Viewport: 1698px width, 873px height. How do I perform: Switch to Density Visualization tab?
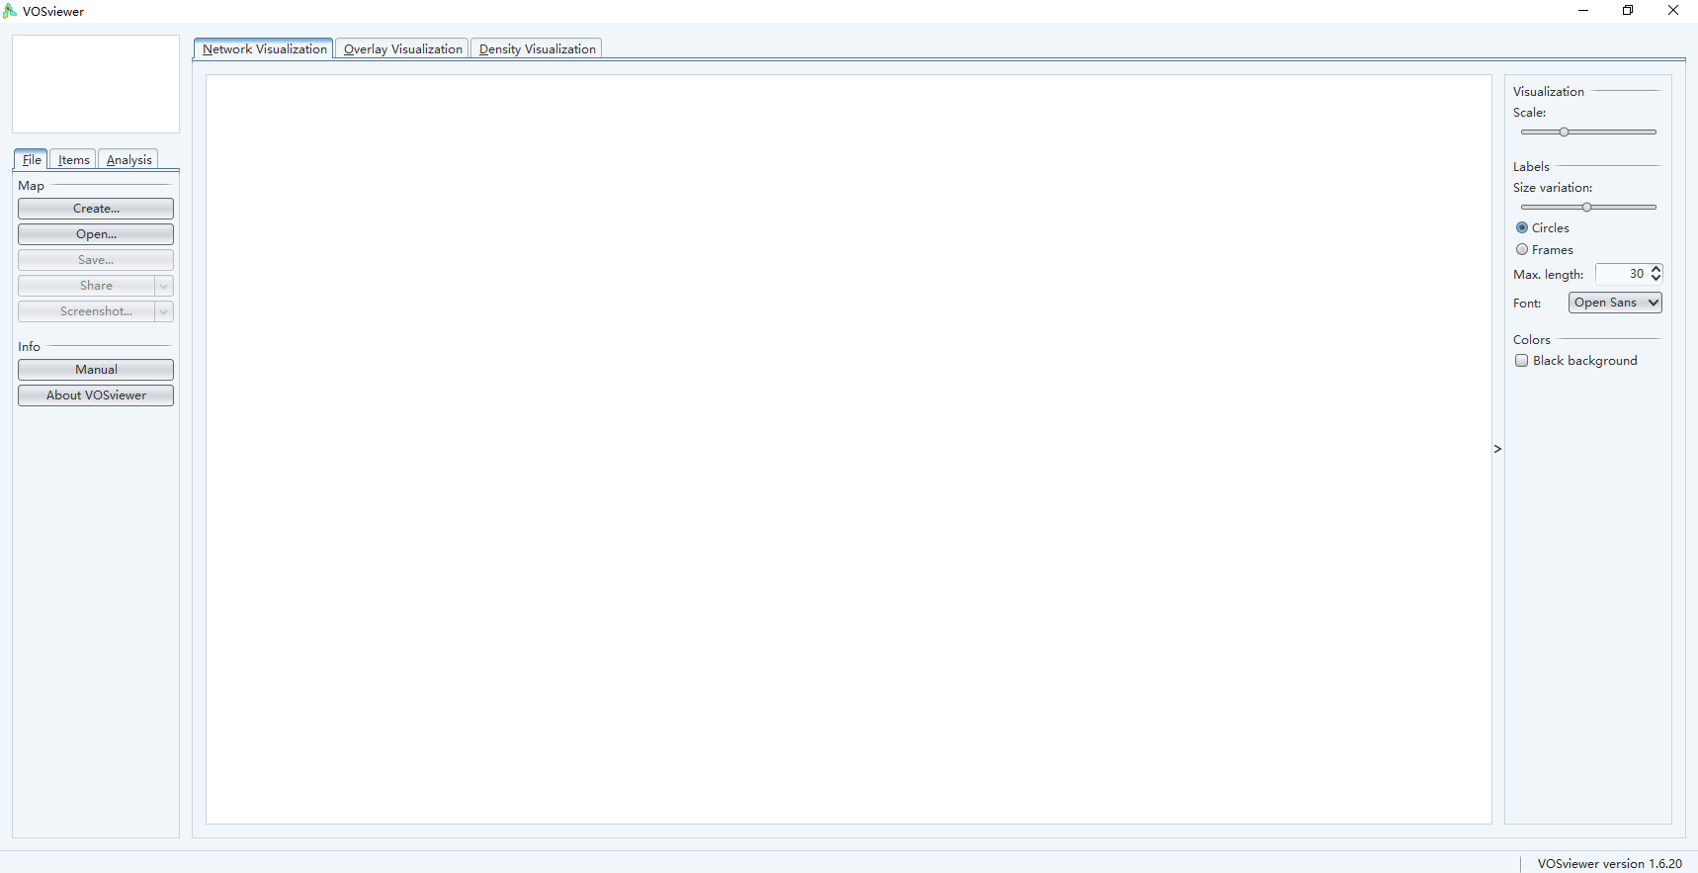tap(537, 48)
